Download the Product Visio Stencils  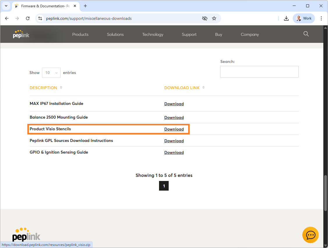click(x=174, y=129)
